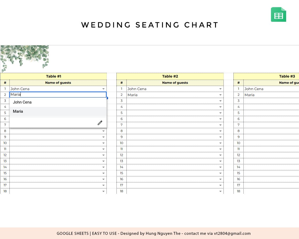Click the '#' column header of Table #2
This screenshot has width=299, height=239.
pos(121,83)
